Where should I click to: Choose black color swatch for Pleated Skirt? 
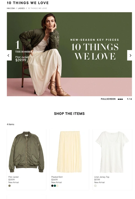(x=52, y=186)
